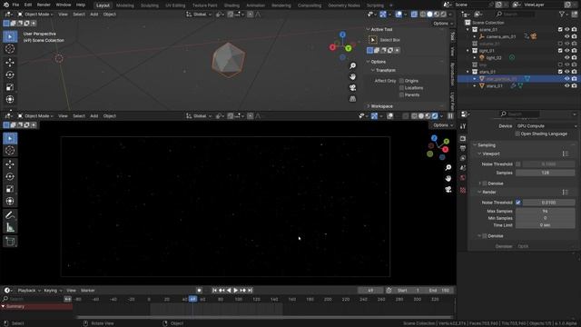Click the Play animation button
The height and width of the screenshot is (327, 581).
236,291
